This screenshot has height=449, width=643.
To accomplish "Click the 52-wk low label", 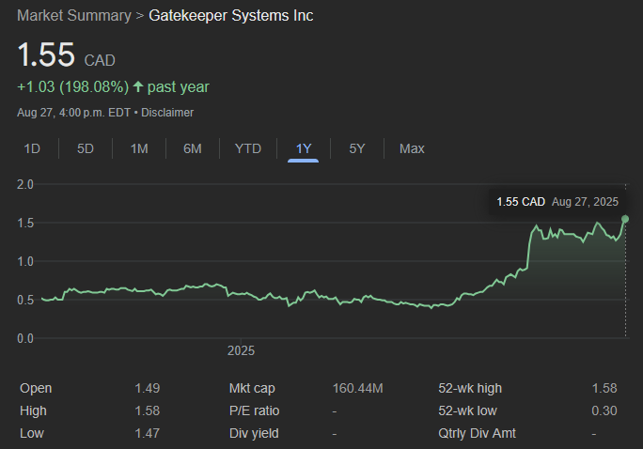I will [x=467, y=410].
